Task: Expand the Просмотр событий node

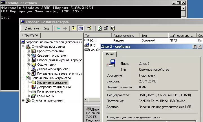Action: 28,51
